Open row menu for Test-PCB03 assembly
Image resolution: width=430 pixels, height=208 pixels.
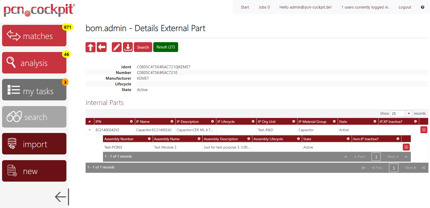coord(406,147)
